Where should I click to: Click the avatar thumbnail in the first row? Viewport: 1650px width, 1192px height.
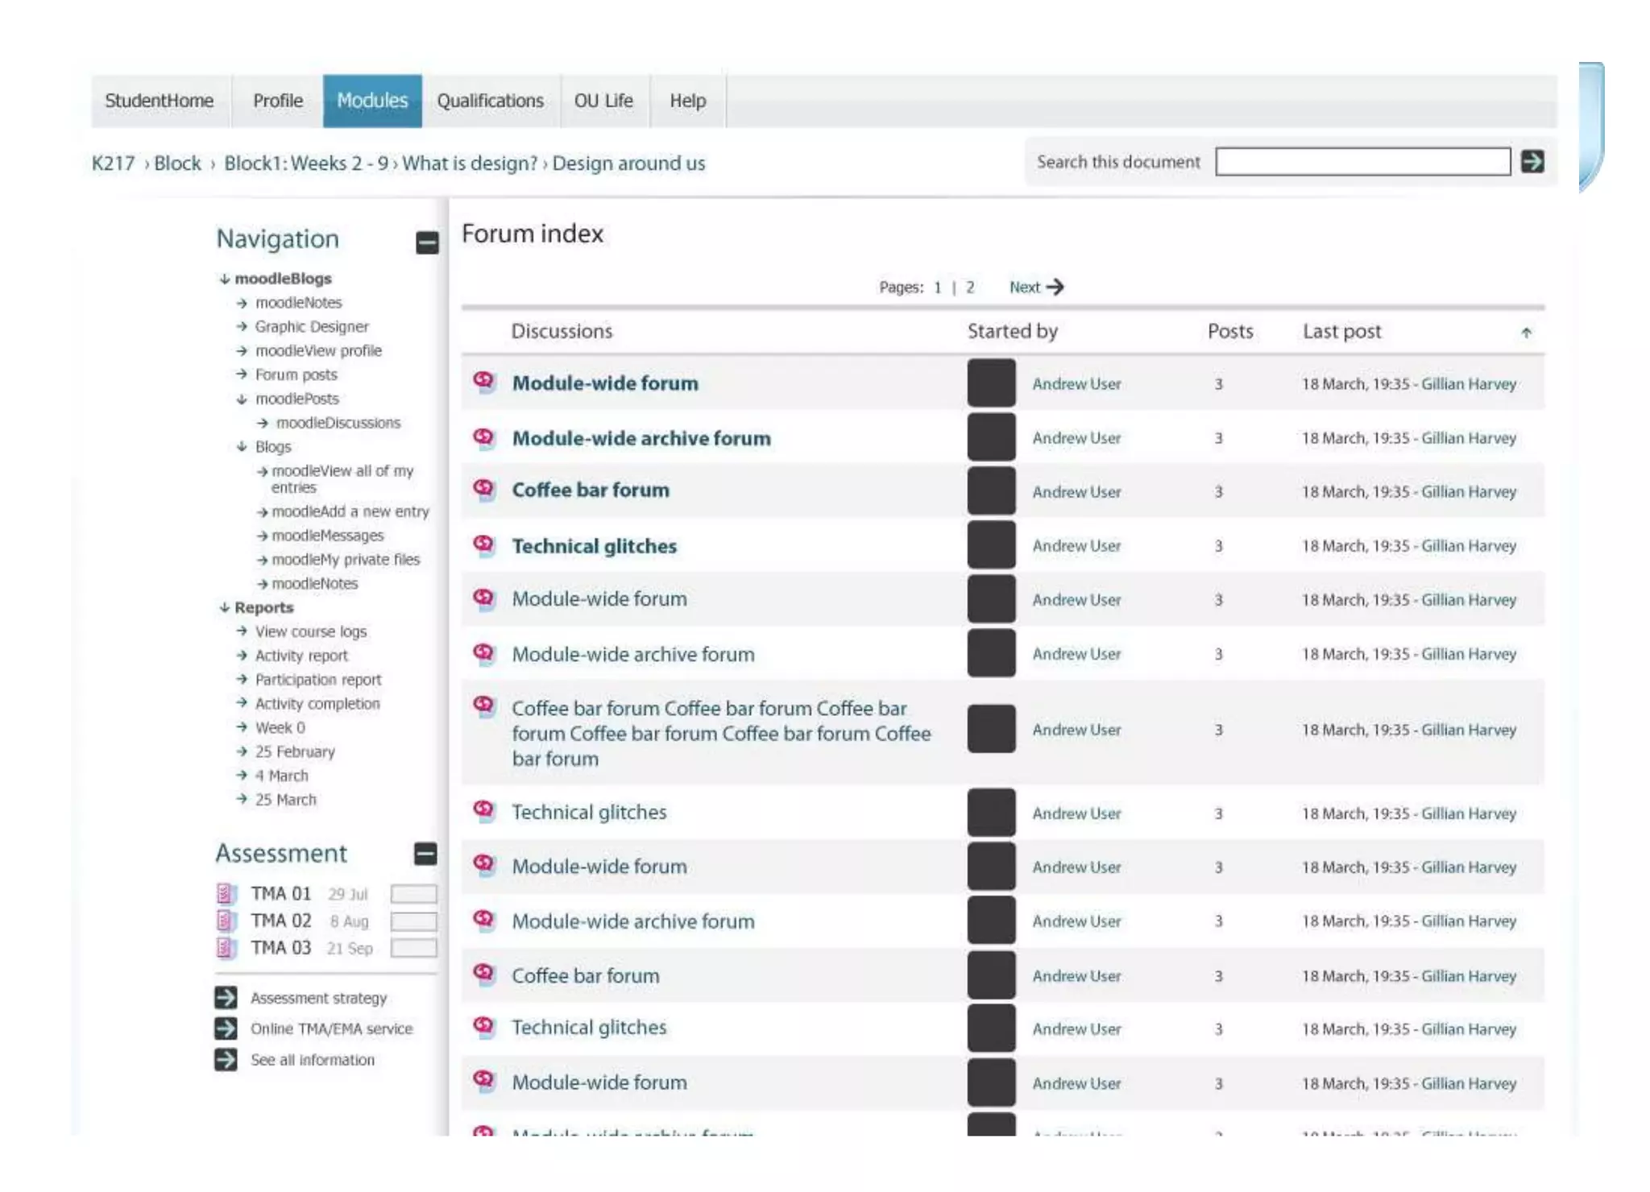click(x=991, y=383)
